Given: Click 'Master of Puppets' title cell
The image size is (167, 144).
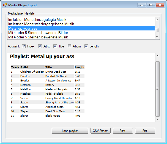Looking at the screenshot, I should pyautogui.click(x=59, y=89).
